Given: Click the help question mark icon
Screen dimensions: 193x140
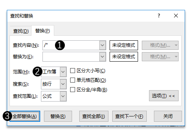Looking at the screenshot, I should (x=159, y=16).
